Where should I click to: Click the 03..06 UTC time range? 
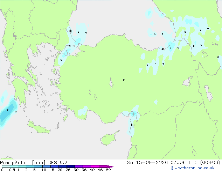pos(184,163)
